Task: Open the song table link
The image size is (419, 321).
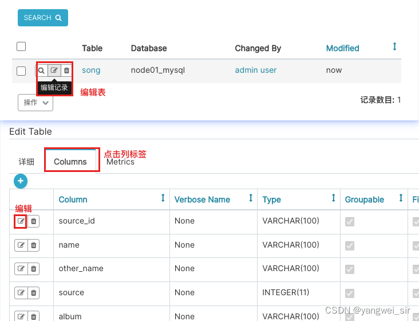Action: [x=91, y=70]
